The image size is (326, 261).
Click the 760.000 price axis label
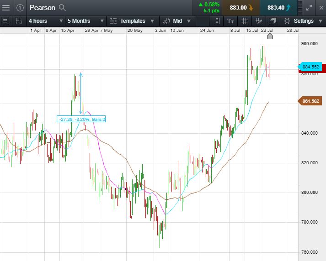[x=310, y=252]
